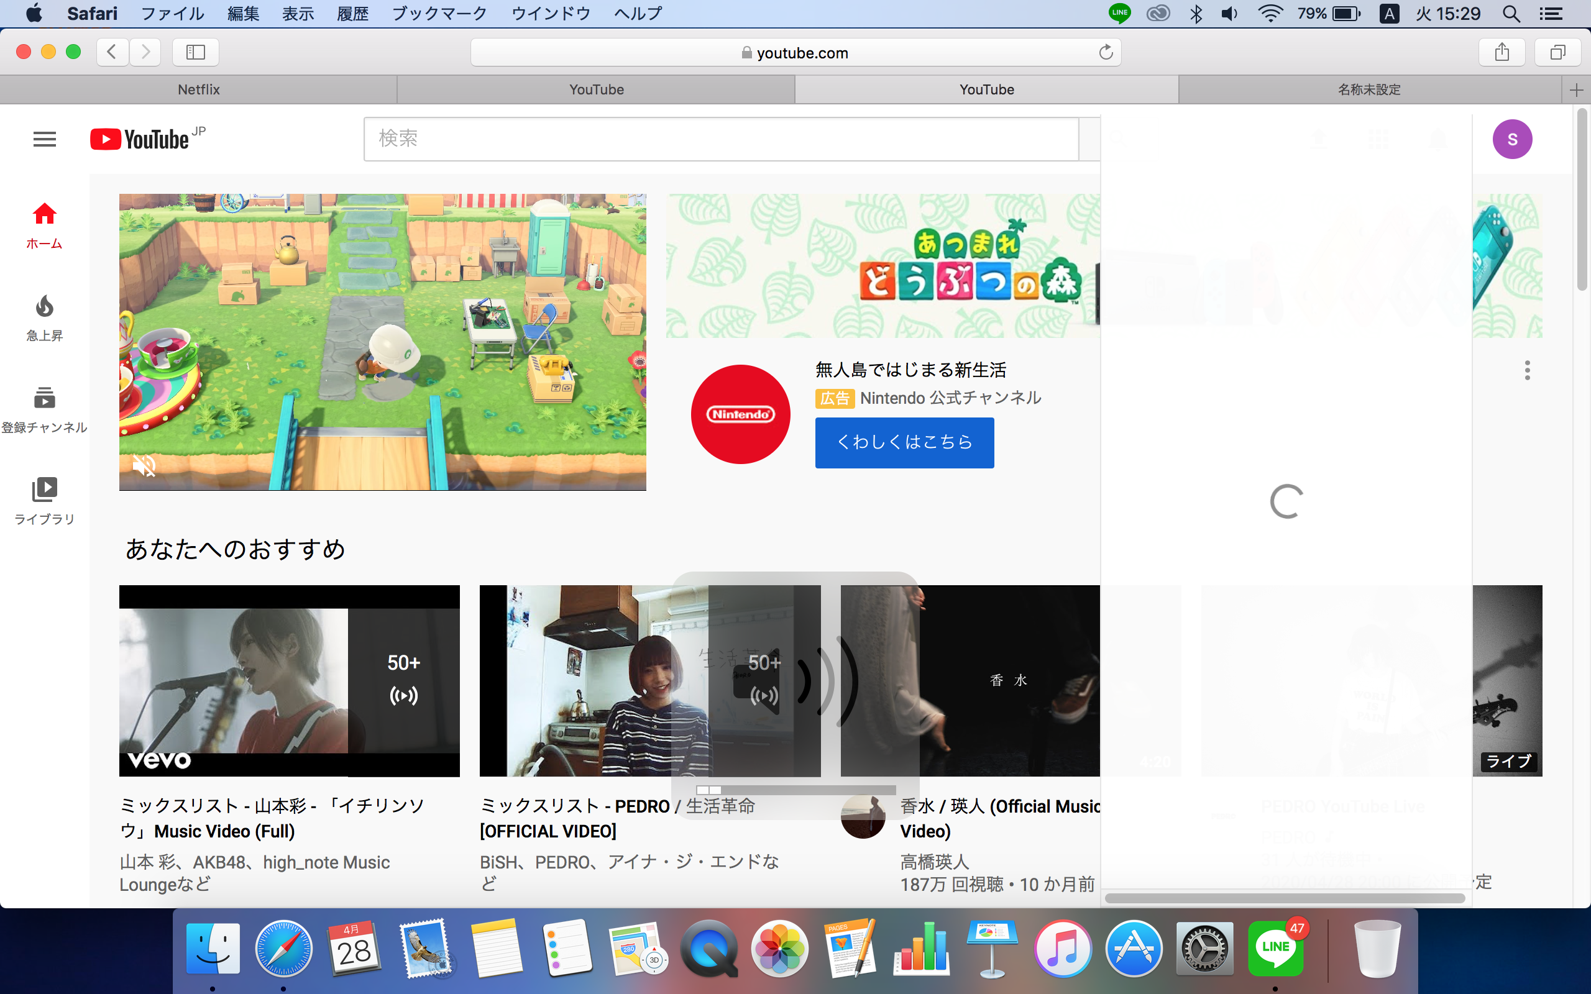
Task: Open the 山本彩 イチリンソウ mix thumbnail
Action: (x=289, y=680)
